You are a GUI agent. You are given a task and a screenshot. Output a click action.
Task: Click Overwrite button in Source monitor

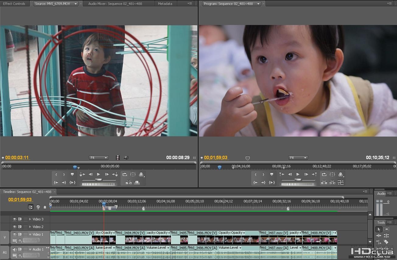137,182
